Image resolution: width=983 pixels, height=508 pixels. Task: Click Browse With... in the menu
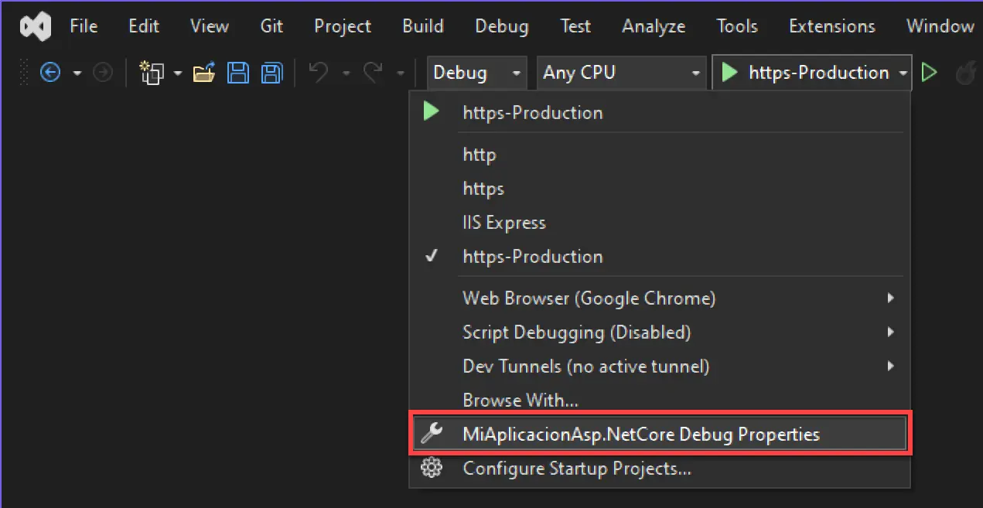(521, 400)
